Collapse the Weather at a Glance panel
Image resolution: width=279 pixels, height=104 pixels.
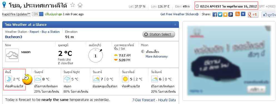175,24
